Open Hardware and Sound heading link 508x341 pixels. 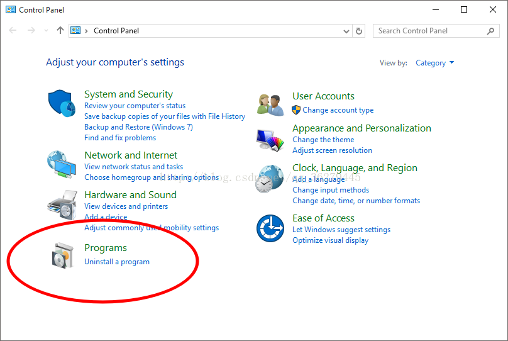click(130, 194)
